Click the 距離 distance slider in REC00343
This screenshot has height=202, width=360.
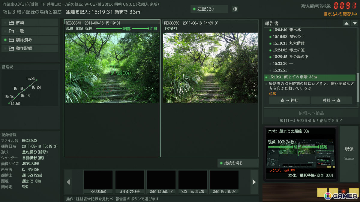click(x=140, y=29)
